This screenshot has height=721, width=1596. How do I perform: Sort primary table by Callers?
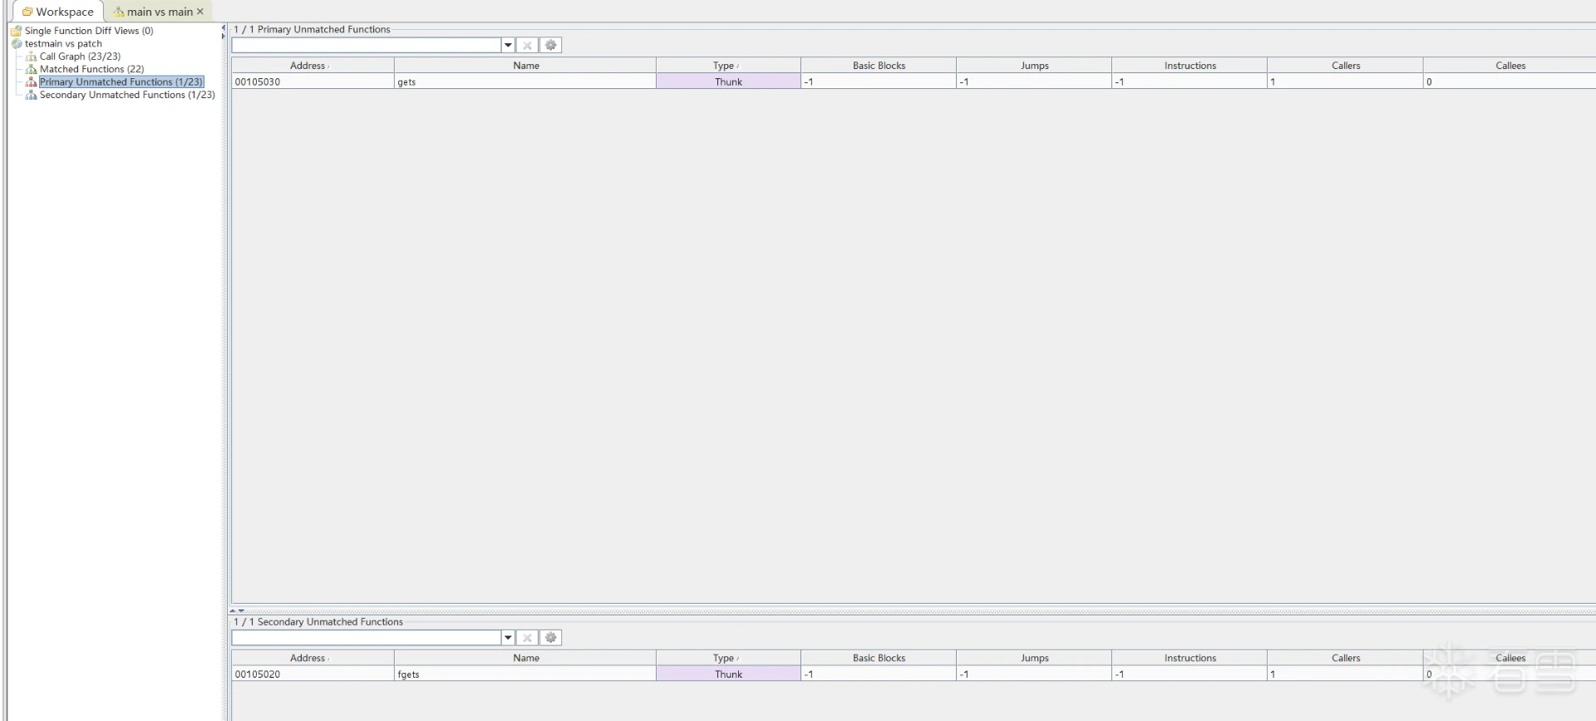(x=1345, y=66)
